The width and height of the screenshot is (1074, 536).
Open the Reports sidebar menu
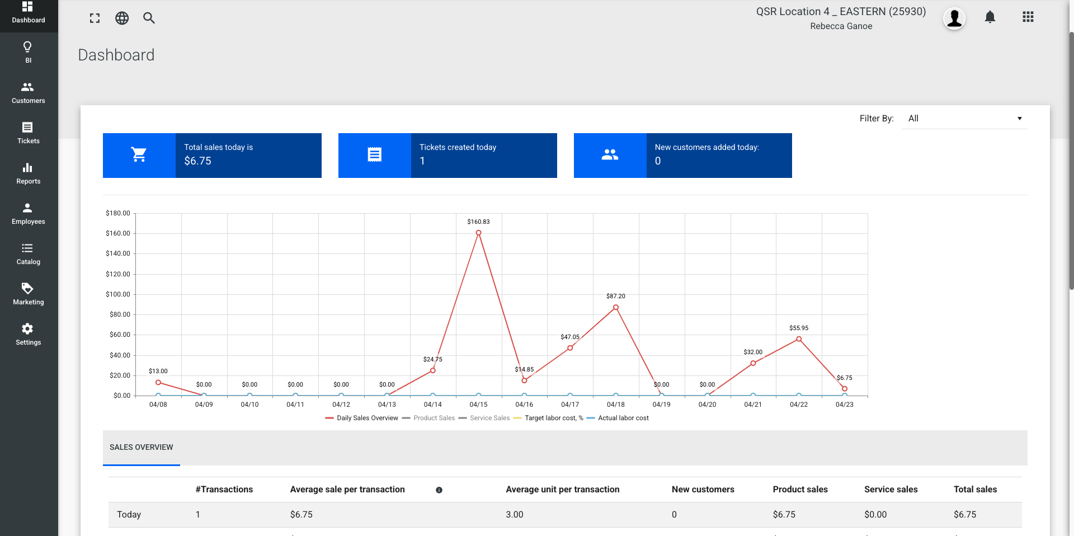pyautogui.click(x=28, y=173)
